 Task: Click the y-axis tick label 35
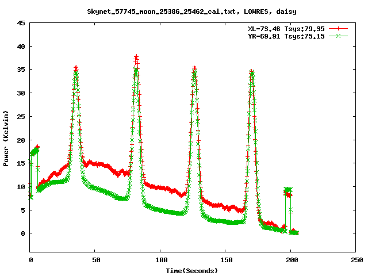point(21,70)
